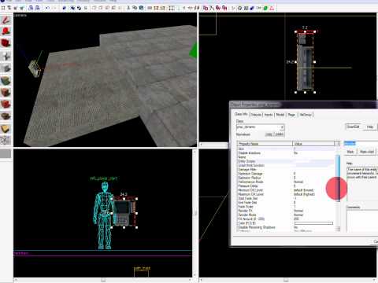Select the Maximum DX Level property row
The width and height of the screenshot is (378, 283).
(x=286, y=194)
